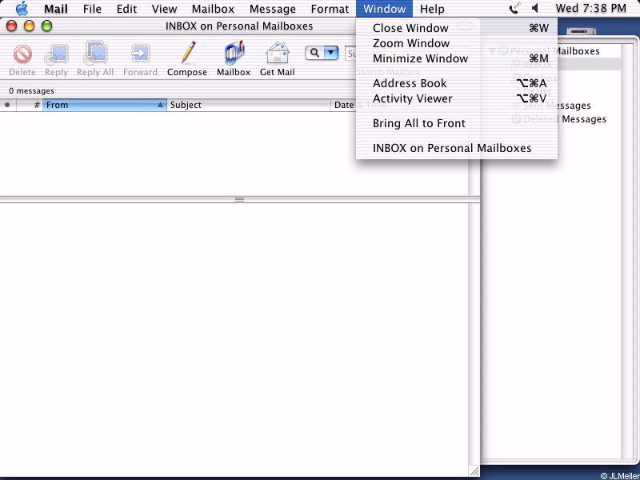Sort by the Subject column header
Screen dimensions: 640x480
coord(249,105)
